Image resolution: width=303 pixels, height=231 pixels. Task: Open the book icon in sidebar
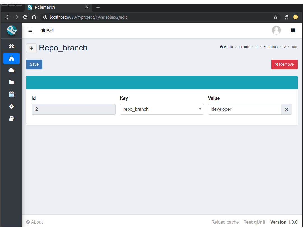(11, 118)
